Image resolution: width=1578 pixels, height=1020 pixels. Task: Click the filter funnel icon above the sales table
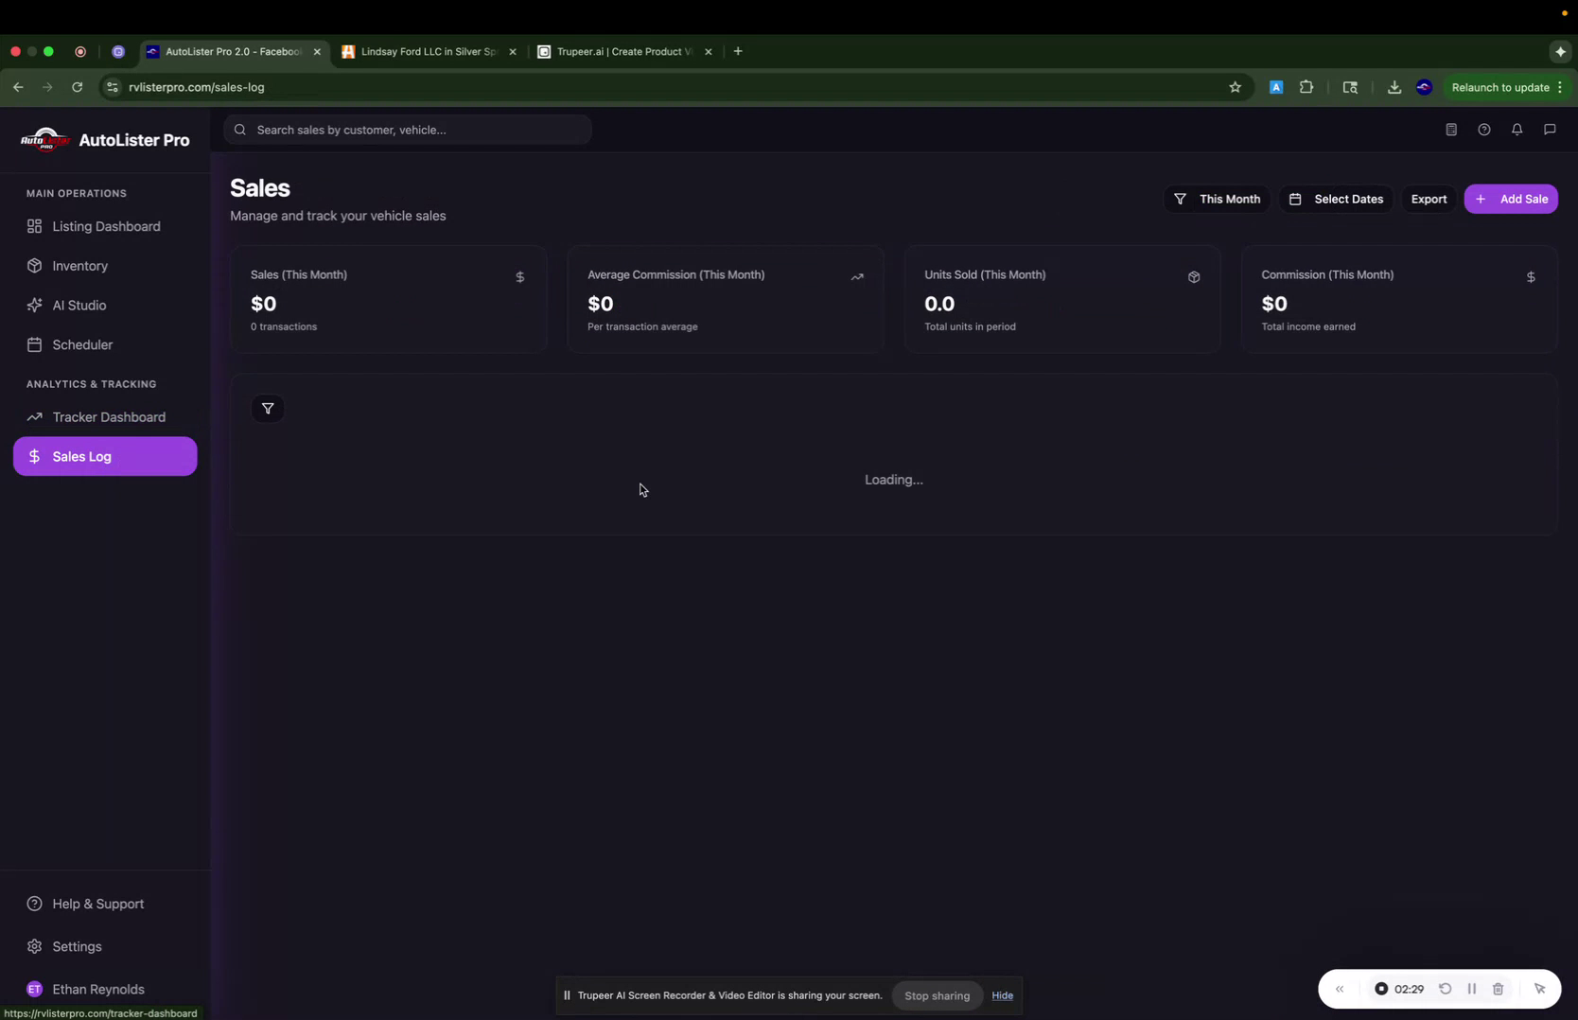point(269,408)
